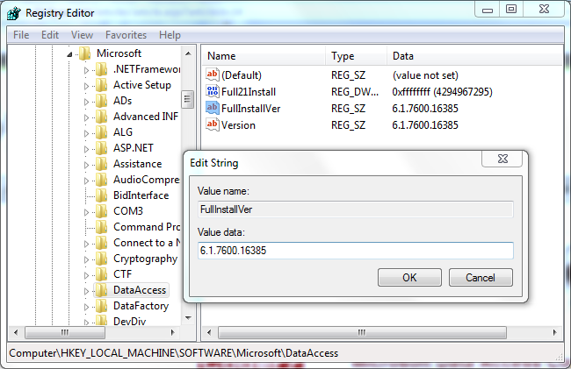Click the ASP.NET folder icon

[102, 148]
